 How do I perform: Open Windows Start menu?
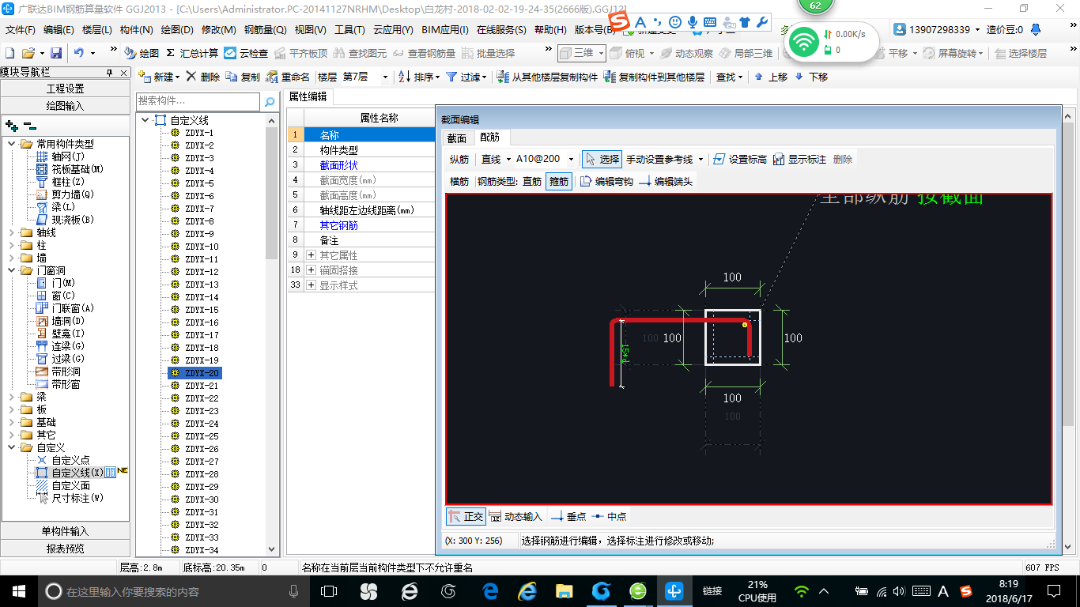[18, 590]
